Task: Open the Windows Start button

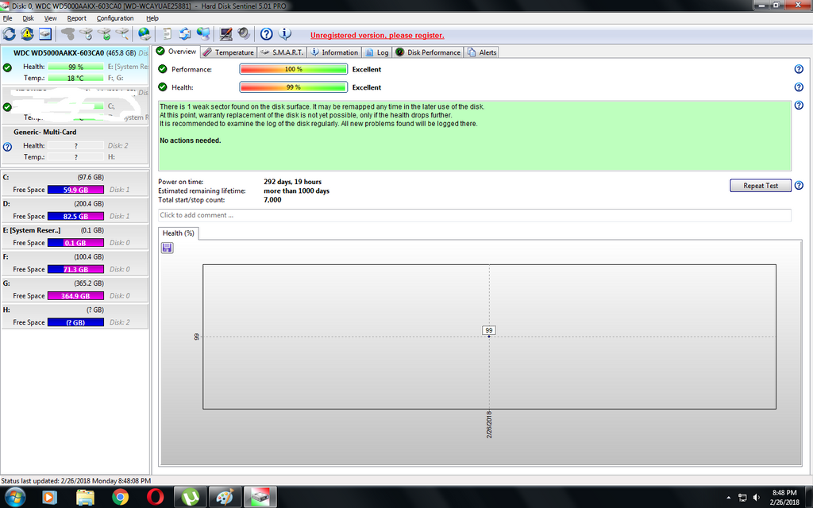Action: point(15,497)
